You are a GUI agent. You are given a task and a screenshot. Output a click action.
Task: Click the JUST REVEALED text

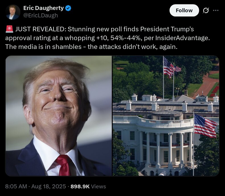tap(41, 29)
